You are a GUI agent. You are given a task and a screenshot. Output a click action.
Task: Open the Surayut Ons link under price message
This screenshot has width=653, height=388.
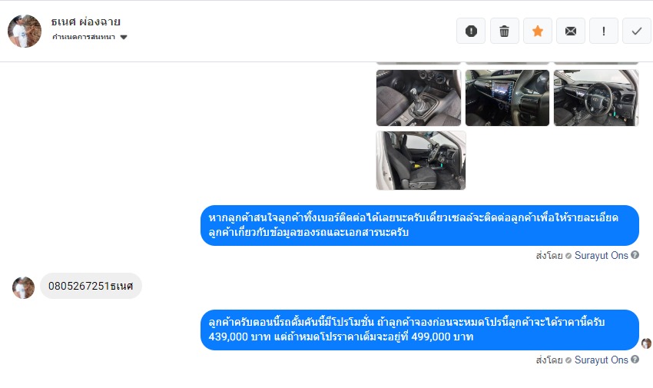pyautogui.click(x=601, y=360)
